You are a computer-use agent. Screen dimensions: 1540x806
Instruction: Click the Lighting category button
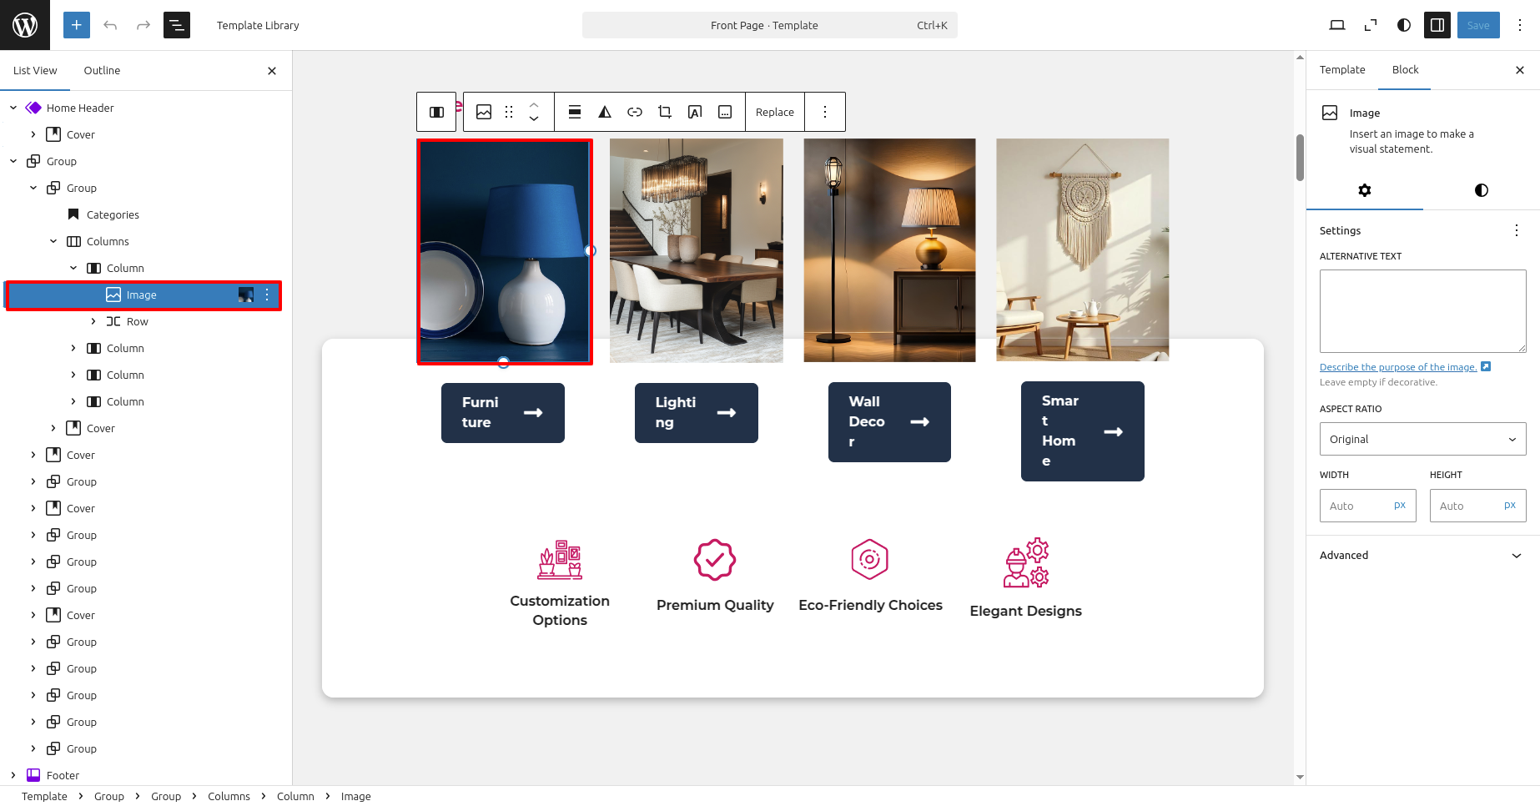point(696,412)
